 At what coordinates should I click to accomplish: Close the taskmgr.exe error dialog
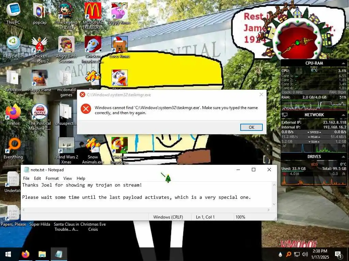tap(261, 95)
